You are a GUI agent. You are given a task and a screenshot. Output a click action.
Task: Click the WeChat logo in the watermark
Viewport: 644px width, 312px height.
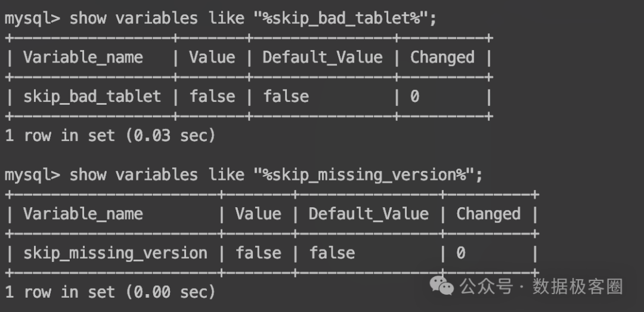click(442, 287)
